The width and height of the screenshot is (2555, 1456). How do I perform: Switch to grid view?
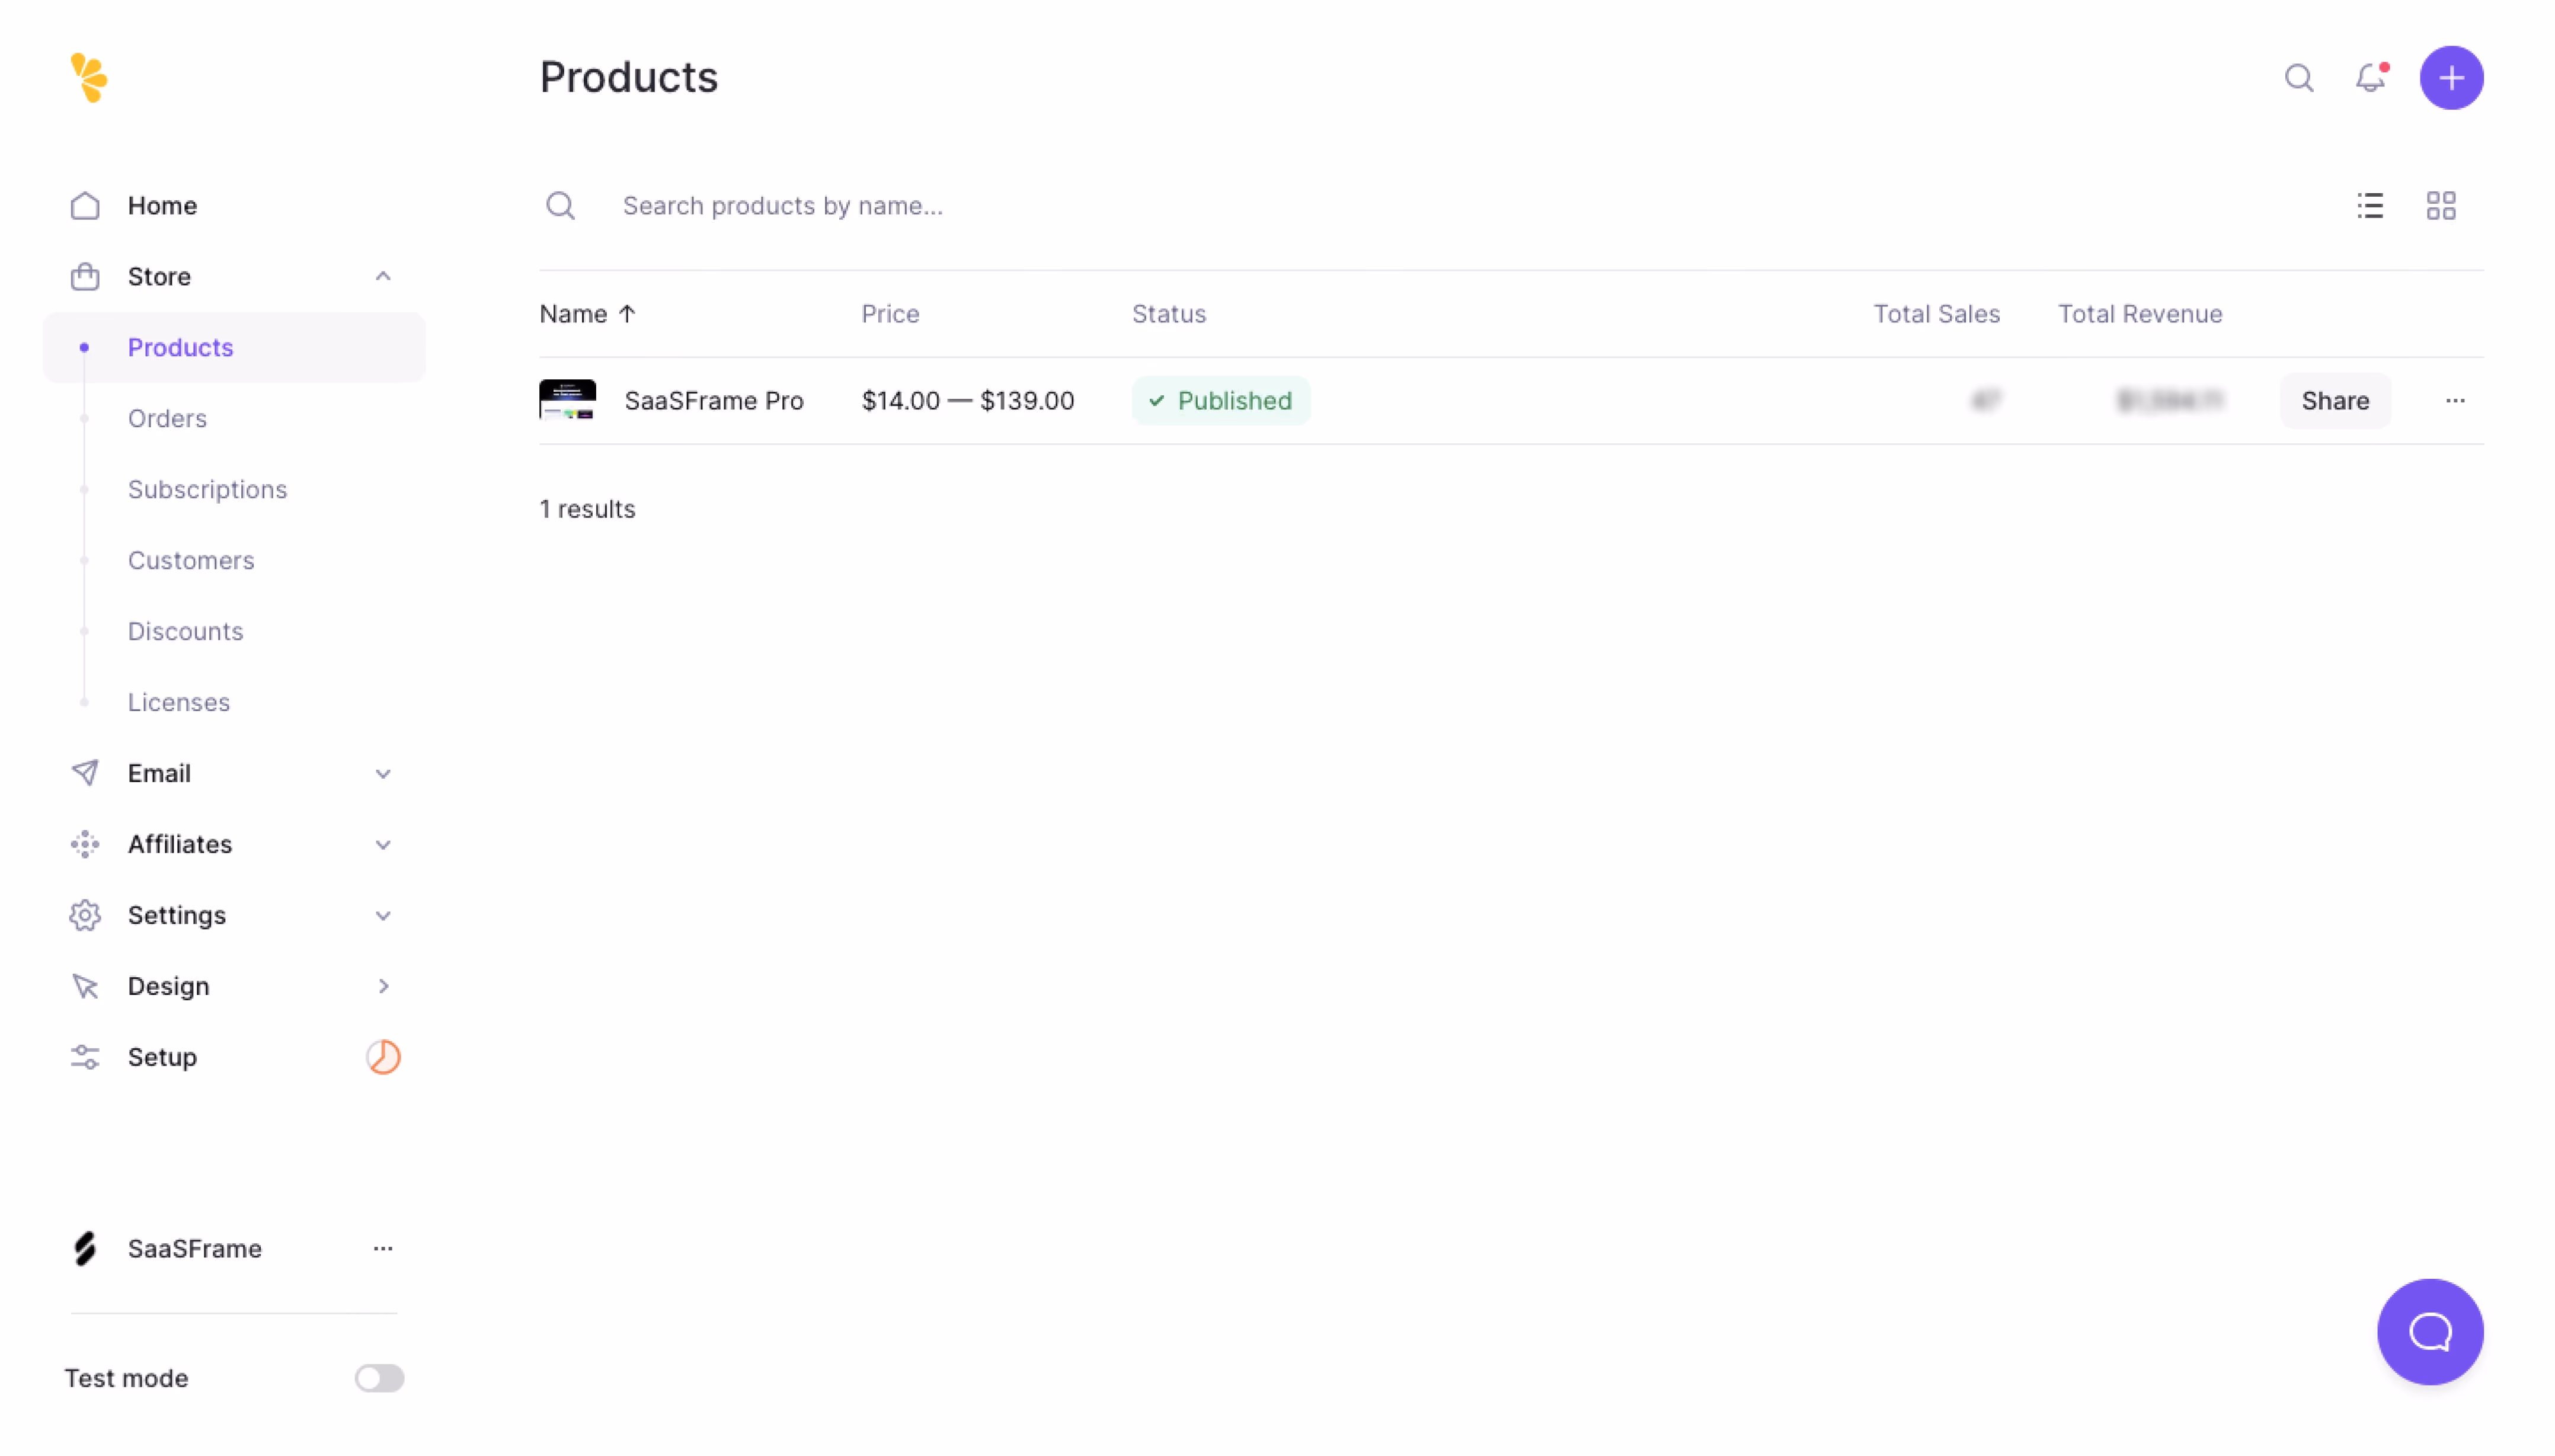point(2440,206)
